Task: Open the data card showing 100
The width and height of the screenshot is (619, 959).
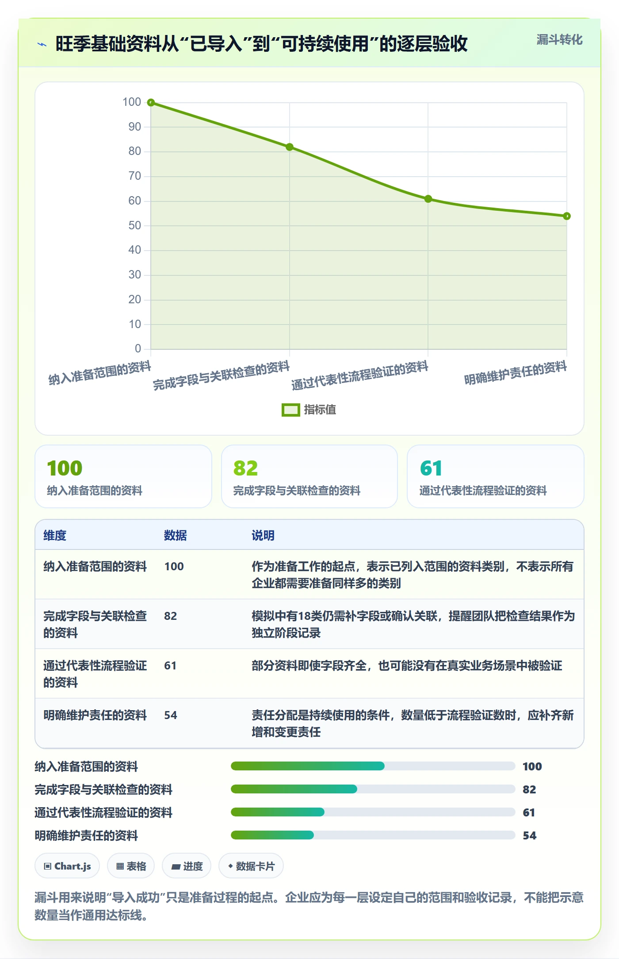Action: pos(123,476)
